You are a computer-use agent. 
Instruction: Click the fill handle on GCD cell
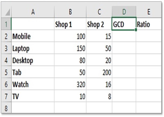click(x=136, y=30)
